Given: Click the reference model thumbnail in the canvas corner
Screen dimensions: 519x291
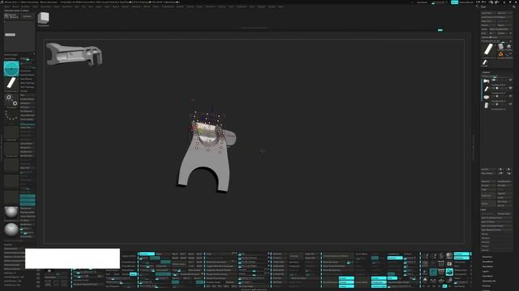Looking at the screenshot, I should click(74, 54).
